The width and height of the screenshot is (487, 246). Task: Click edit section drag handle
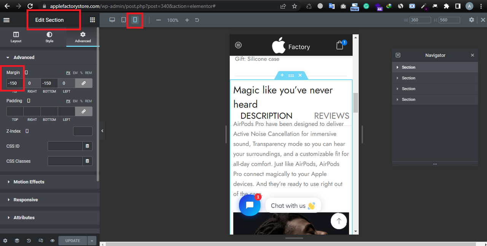[x=291, y=75]
